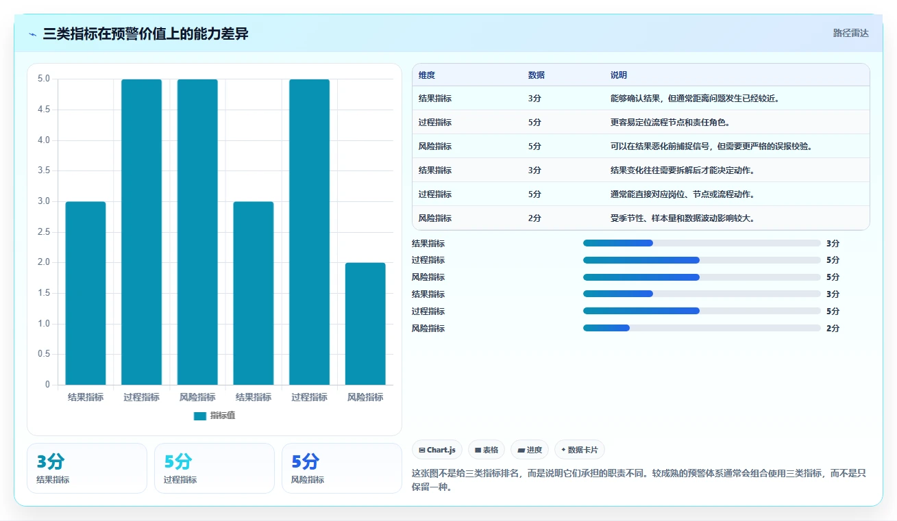Click the footer paragraph starting 这张图不是给三类指标排名
Image resolution: width=897 pixels, height=521 pixels.
click(640, 481)
